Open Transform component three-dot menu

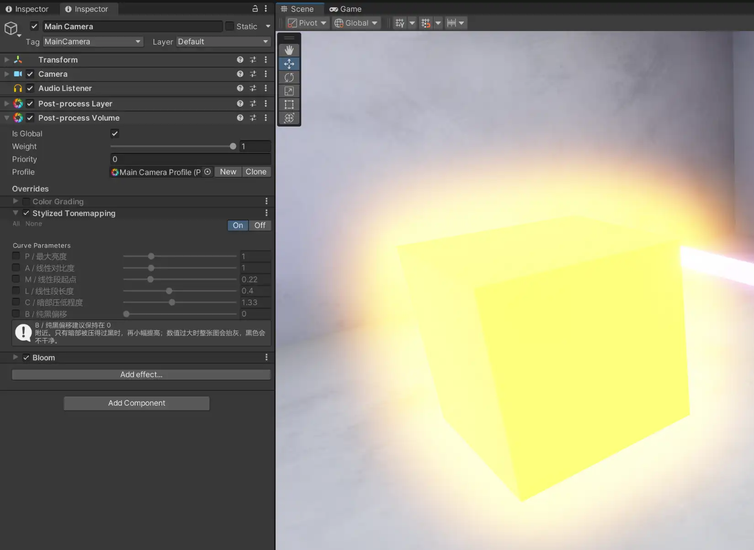pyautogui.click(x=265, y=60)
